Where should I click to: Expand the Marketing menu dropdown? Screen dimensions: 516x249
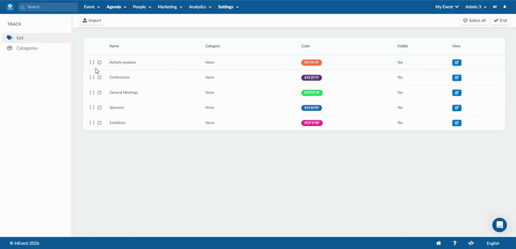tap(170, 7)
